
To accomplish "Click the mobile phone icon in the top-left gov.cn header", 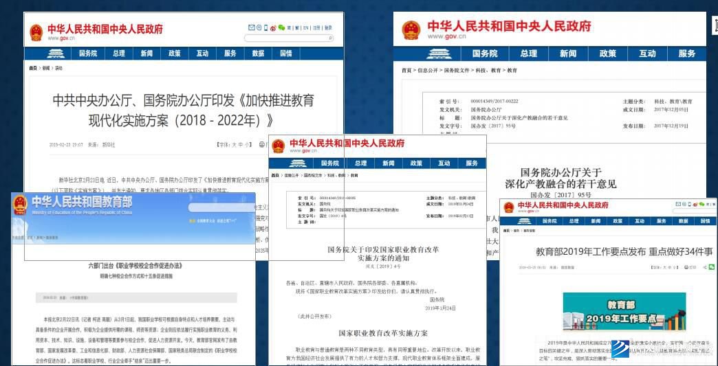I will pyautogui.click(x=265, y=27).
